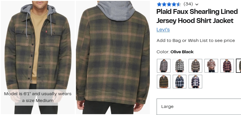Viewport: 241px width, 115px height.
Task: Select the crossed-out unavailable plaid swatch
Action: 179,66
